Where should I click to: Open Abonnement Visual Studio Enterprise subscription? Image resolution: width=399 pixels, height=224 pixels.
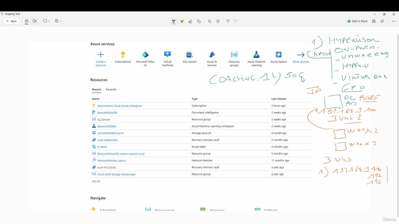pos(119,106)
